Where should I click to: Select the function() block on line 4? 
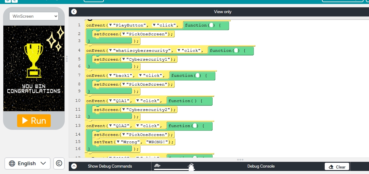click(231, 51)
